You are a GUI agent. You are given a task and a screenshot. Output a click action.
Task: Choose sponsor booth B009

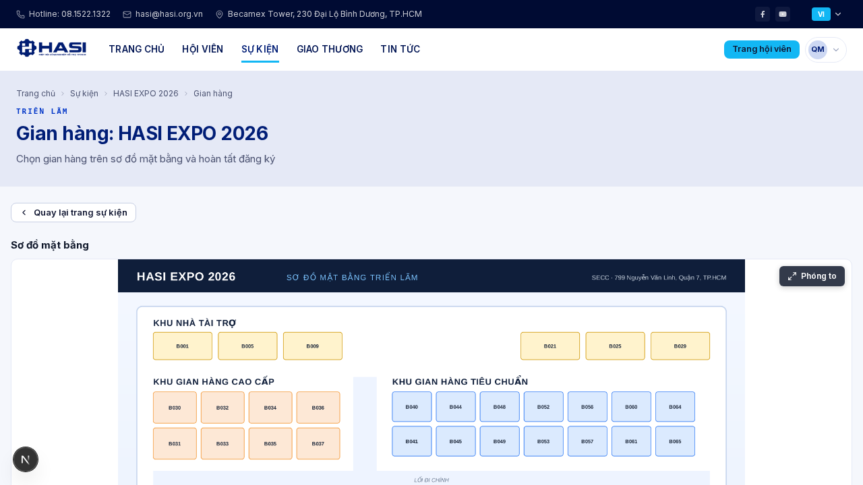click(313, 346)
